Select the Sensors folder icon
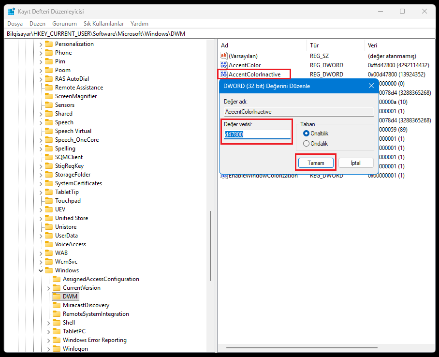 pos(49,105)
